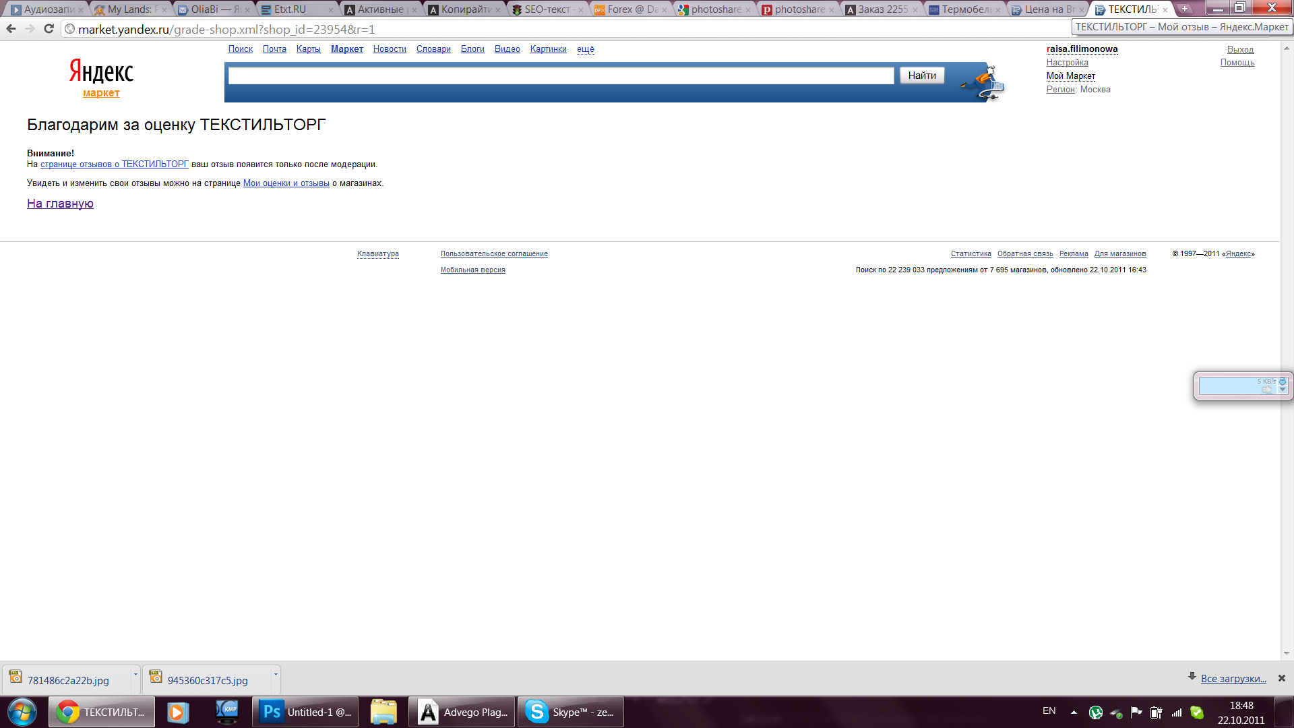Open Настройка settings link

(x=1067, y=63)
